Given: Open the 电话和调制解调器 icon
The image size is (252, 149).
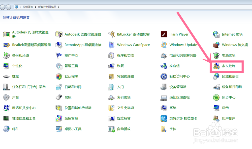Looking at the screenshot, I should point(164,55).
